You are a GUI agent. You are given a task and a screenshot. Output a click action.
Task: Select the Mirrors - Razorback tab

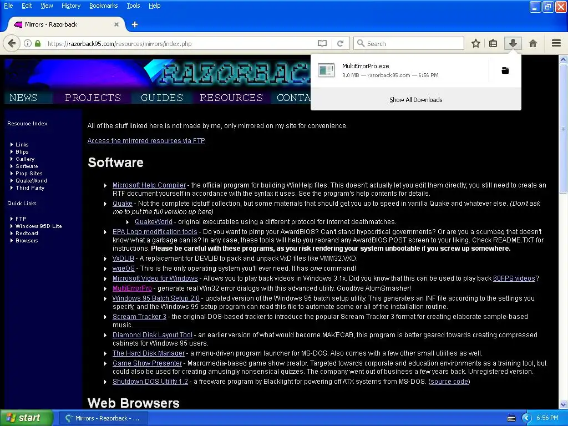point(67,24)
